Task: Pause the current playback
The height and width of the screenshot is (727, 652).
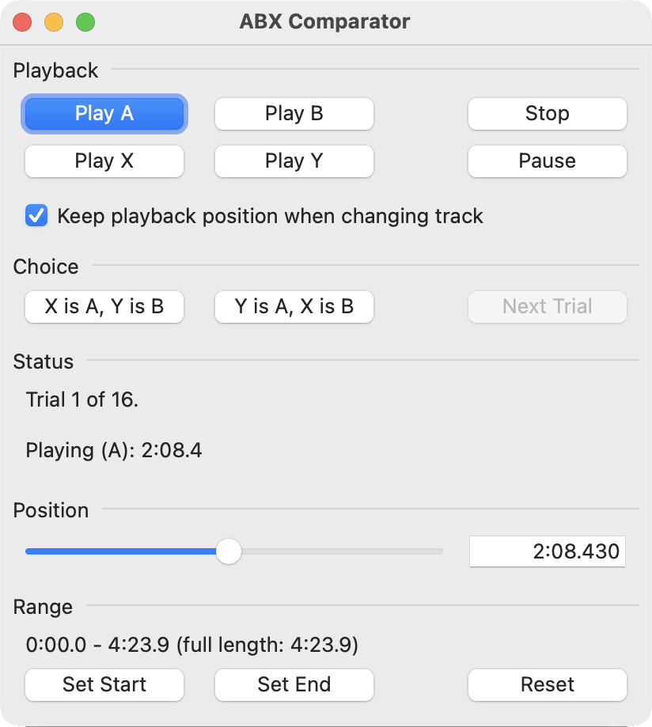Action: click(x=548, y=161)
